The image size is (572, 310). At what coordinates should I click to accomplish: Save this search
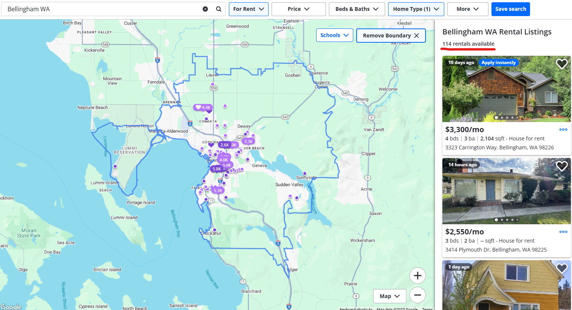click(x=511, y=9)
